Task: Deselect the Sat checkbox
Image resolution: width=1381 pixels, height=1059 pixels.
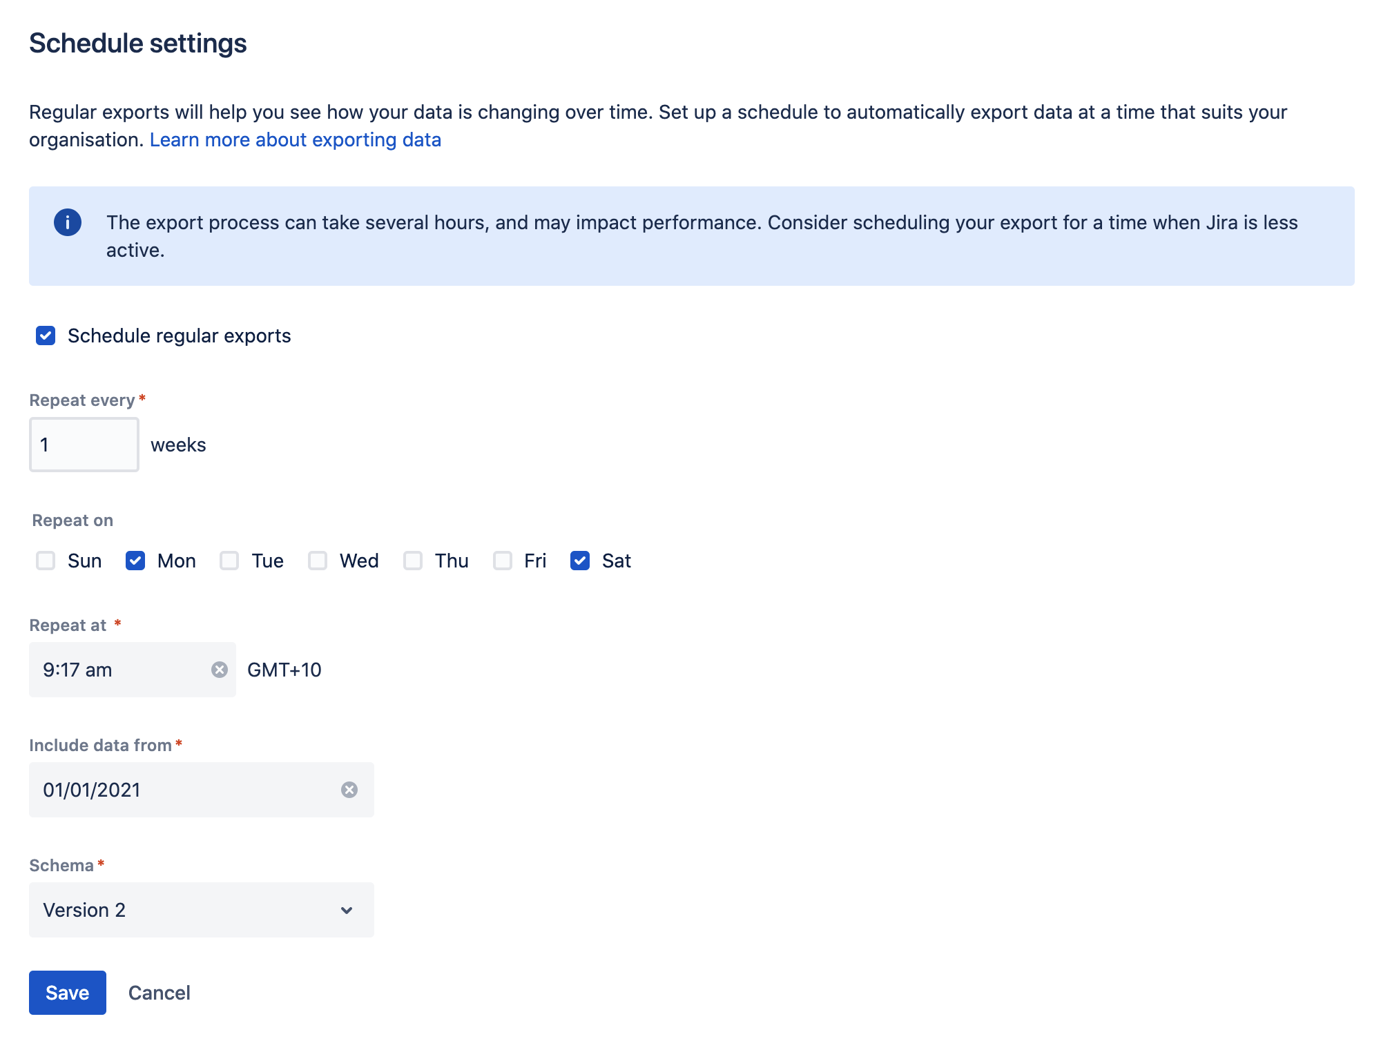Action: point(580,561)
